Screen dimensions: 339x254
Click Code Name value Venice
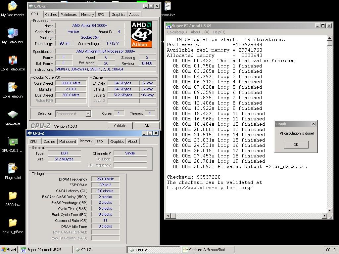coord(73,31)
